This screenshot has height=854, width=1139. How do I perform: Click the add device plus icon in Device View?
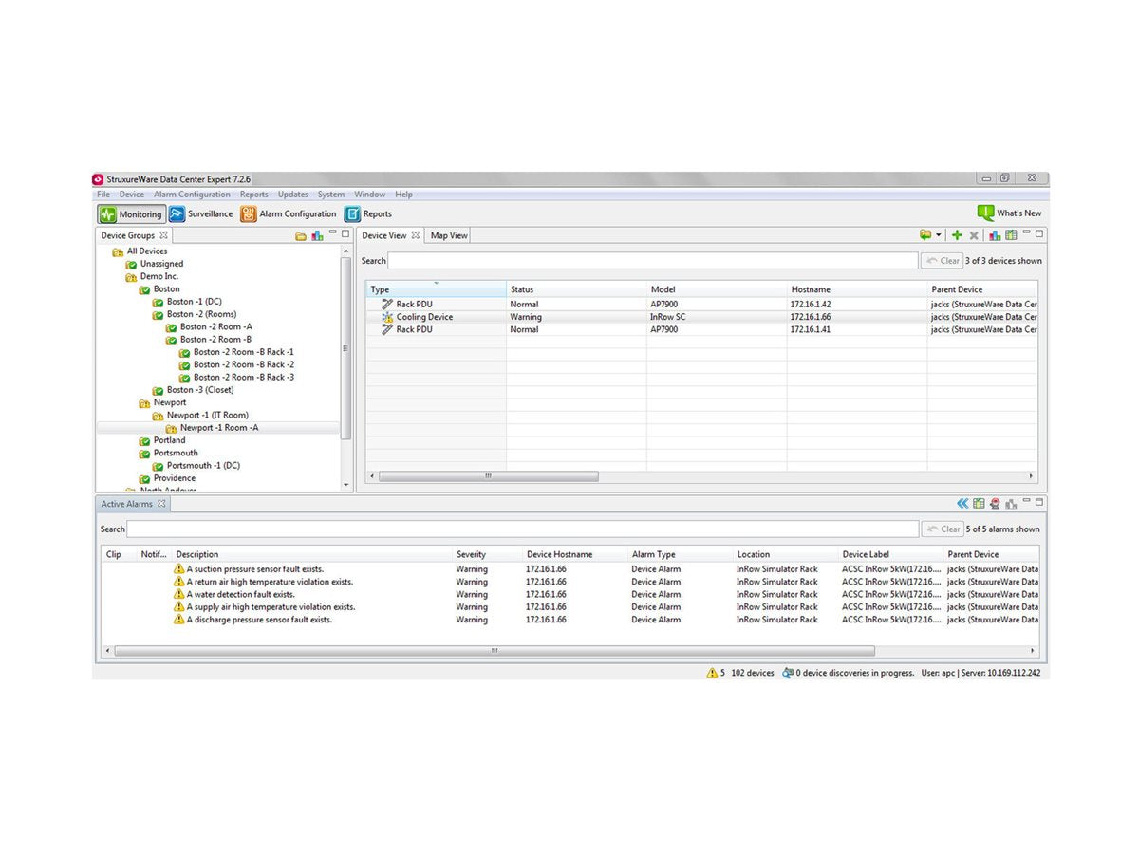pyautogui.click(x=955, y=235)
